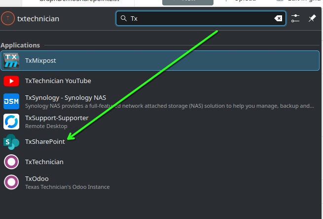Click the red YouTube play icon
323x219 pixels.
(x=11, y=81)
